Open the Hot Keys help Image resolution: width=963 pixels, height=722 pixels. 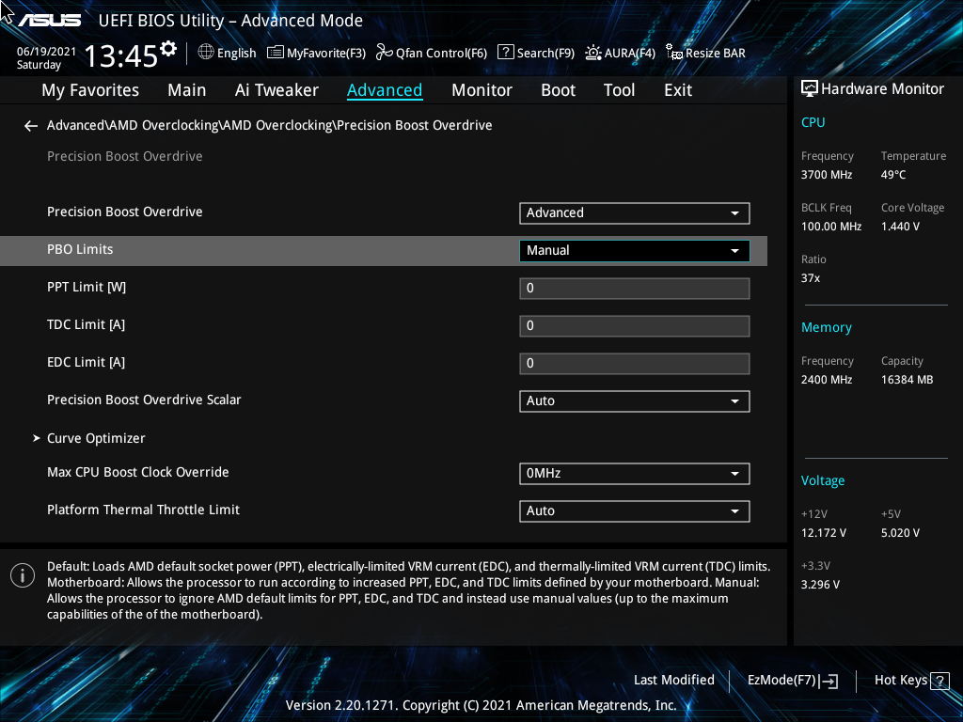911,681
